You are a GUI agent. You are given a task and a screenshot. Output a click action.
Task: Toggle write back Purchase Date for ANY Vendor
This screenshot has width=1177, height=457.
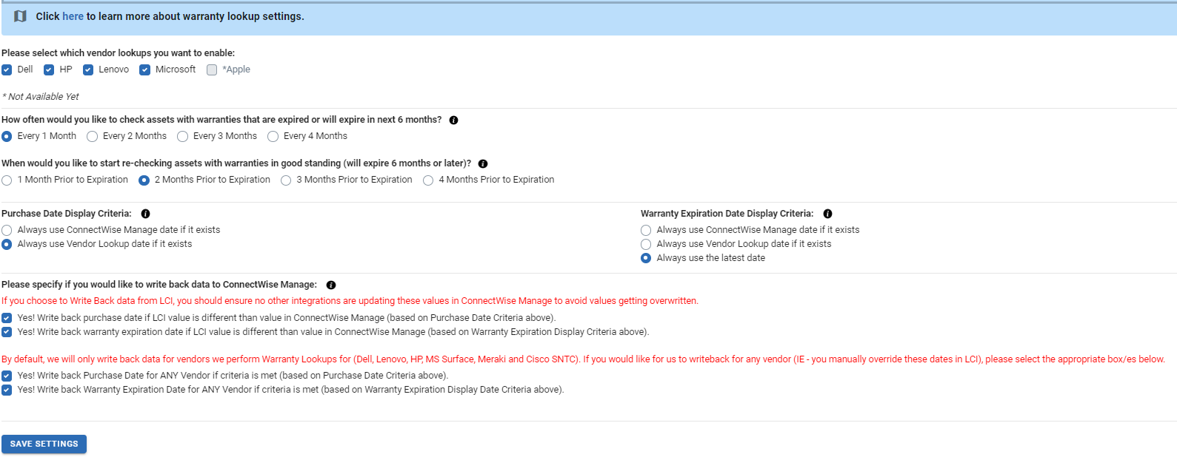[7, 376]
